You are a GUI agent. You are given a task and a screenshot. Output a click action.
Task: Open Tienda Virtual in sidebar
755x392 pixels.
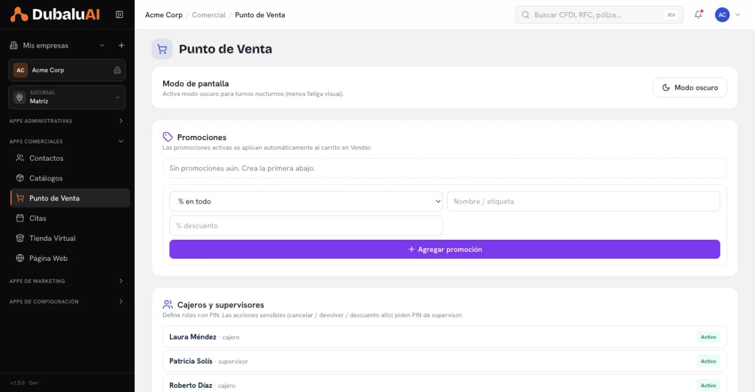pos(70,238)
